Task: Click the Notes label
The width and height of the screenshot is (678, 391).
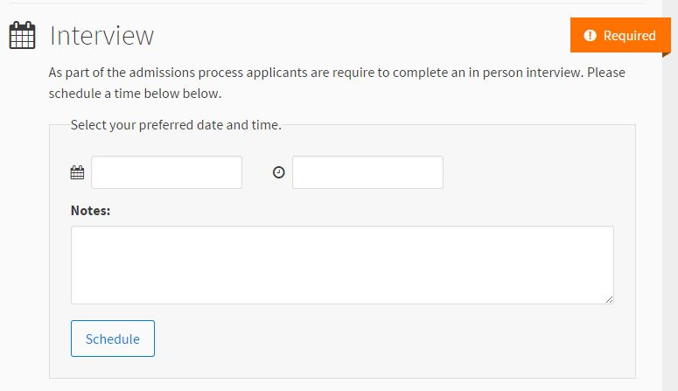Action: coord(90,210)
